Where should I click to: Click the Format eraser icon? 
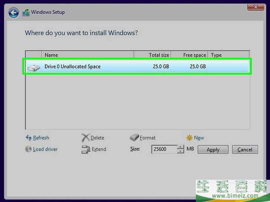(134, 138)
